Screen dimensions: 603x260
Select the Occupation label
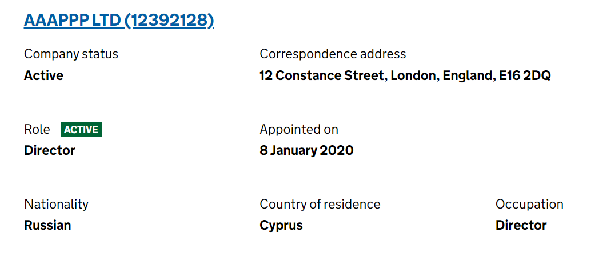(x=529, y=204)
